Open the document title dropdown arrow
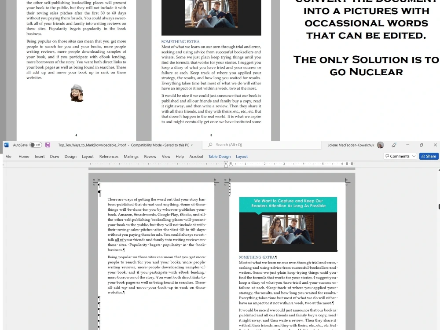 (192, 145)
